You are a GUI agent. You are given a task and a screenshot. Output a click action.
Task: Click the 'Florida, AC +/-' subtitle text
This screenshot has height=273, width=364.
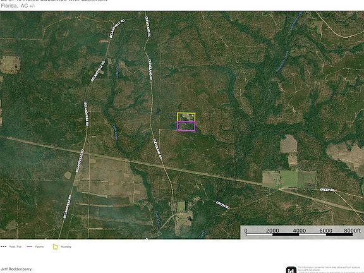(18, 6)
